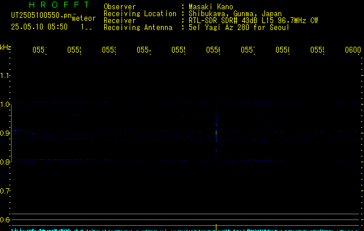The height and width of the screenshot is (231, 364).
Task: Select observer name Masaki Kano
Action: (x=211, y=7)
